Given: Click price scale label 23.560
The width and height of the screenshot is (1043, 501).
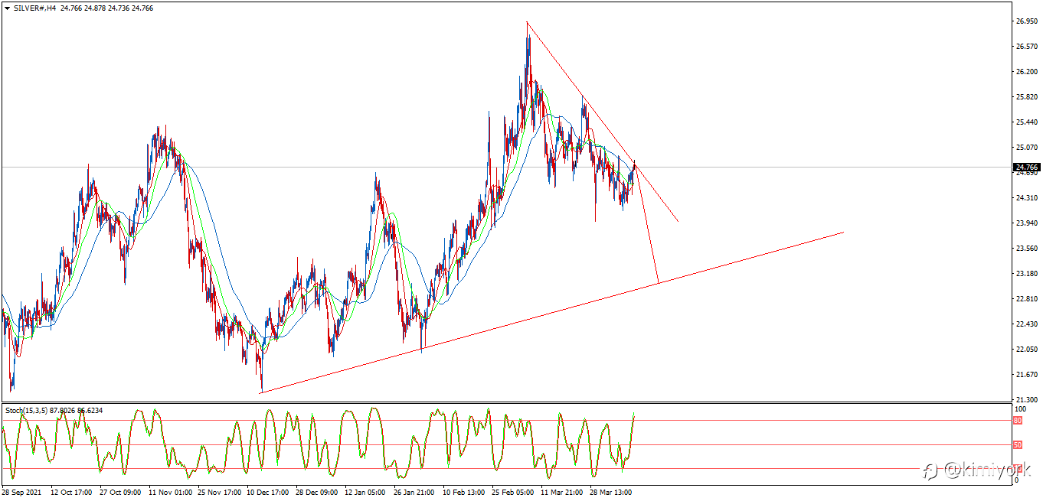Looking at the screenshot, I should (1026, 249).
